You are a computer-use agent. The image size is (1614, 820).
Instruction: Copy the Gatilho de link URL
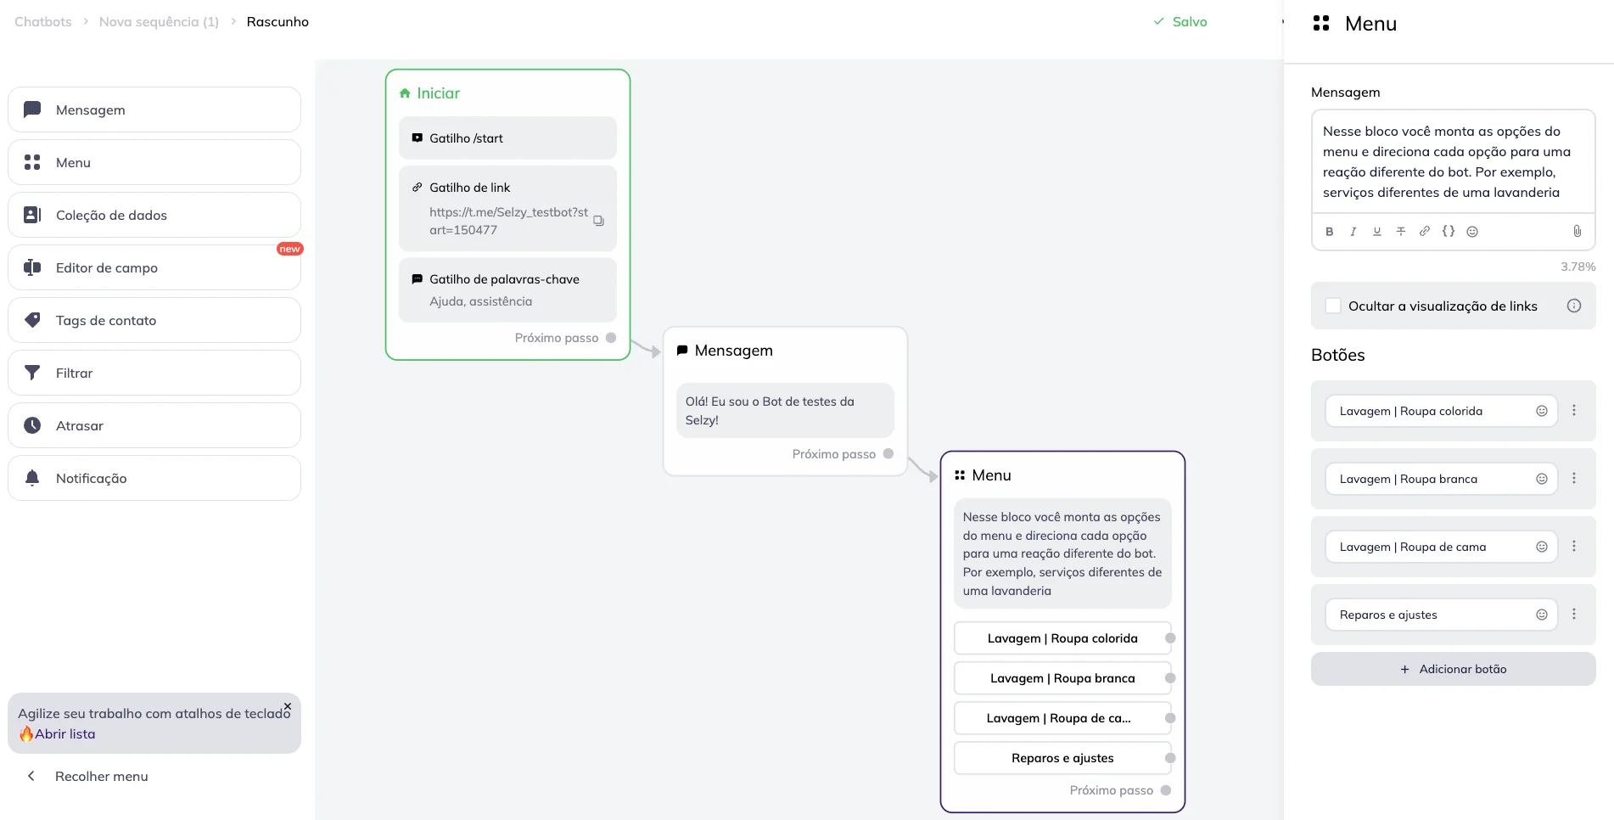599,221
